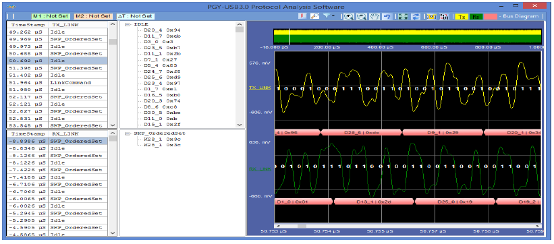Click the RX_LINK column header

pos(78,134)
